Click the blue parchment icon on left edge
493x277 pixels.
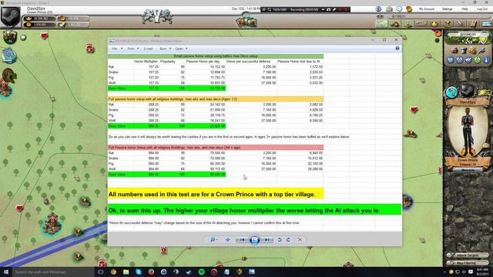[8, 55]
